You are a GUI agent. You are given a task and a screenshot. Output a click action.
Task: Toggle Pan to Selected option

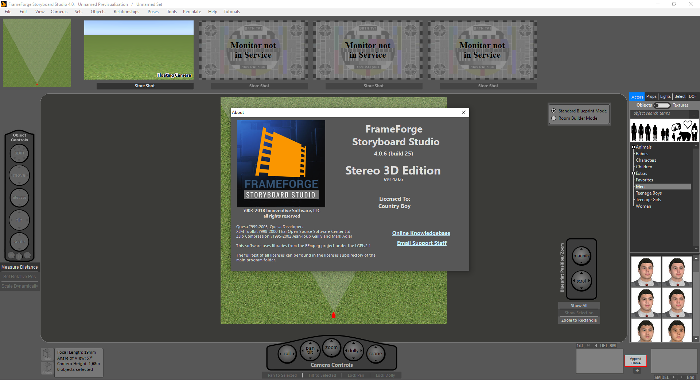(282, 375)
